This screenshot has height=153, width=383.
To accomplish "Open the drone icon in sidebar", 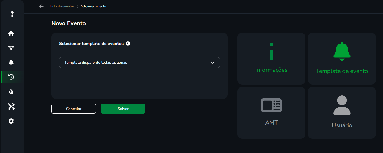I will (x=11, y=106).
